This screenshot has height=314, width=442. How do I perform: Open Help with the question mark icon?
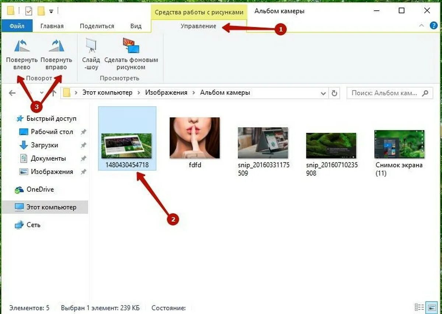[x=434, y=25]
